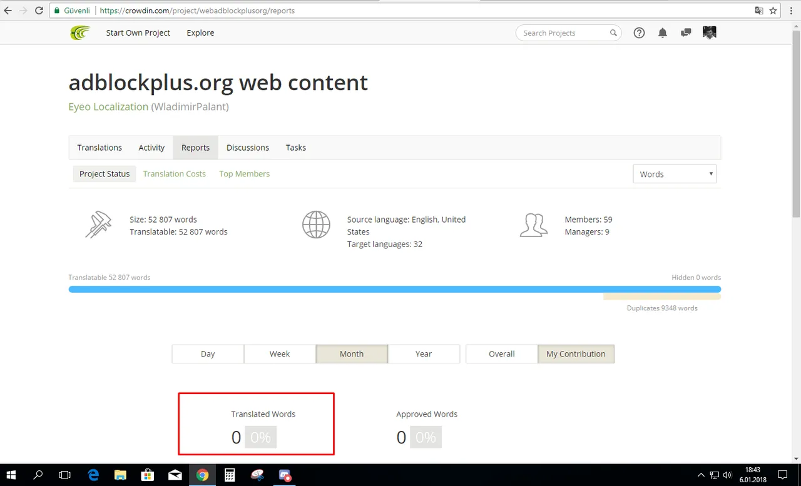Go back with browser back arrow
This screenshot has height=486, width=801.
click(8, 11)
